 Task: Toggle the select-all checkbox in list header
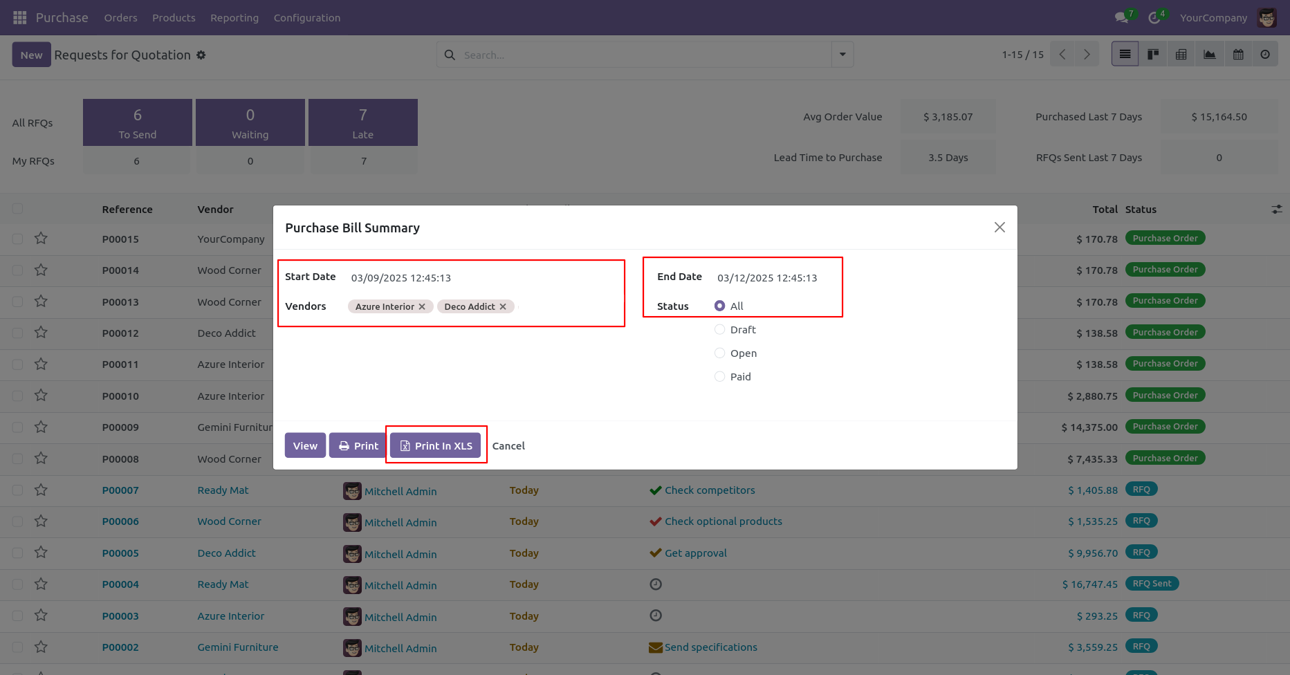click(17, 209)
